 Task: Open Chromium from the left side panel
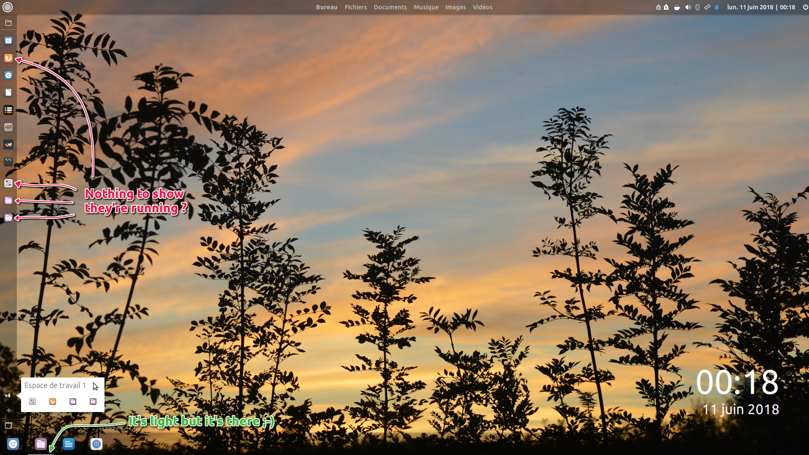pos(8,75)
